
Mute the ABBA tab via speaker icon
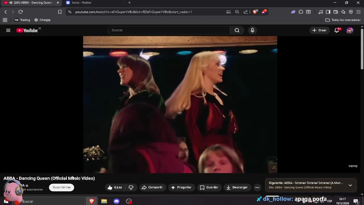click(11, 3)
